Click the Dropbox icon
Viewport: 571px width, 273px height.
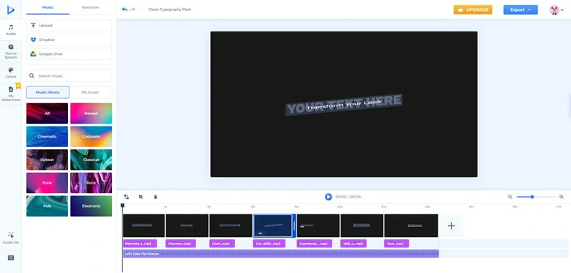(x=33, y=40)
